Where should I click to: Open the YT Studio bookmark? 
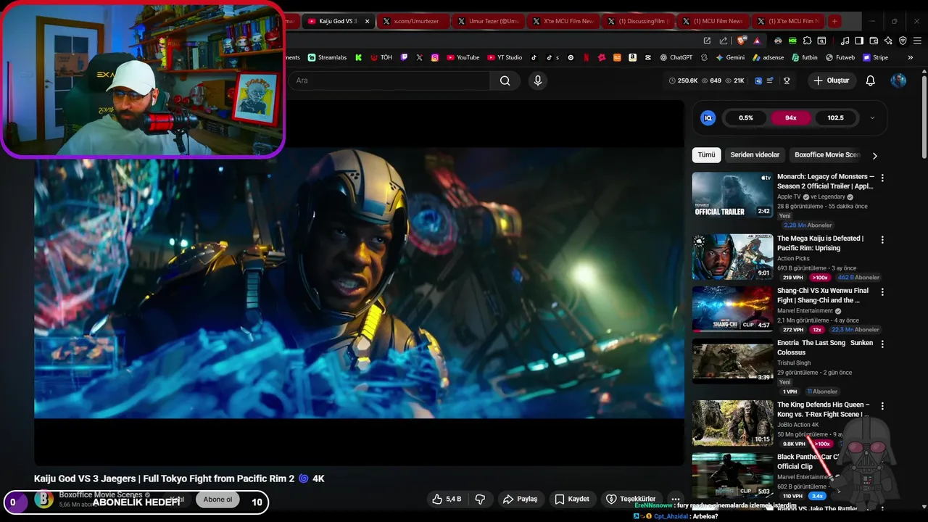point(505,57)
